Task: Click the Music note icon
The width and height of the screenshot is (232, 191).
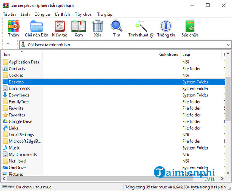Action: 5,148
